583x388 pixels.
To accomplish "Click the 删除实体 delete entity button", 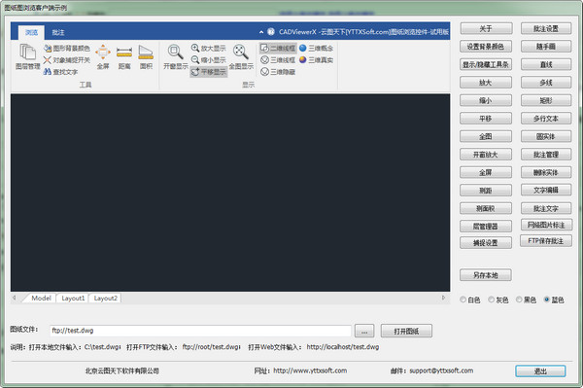I will click(x=546, y=172).
